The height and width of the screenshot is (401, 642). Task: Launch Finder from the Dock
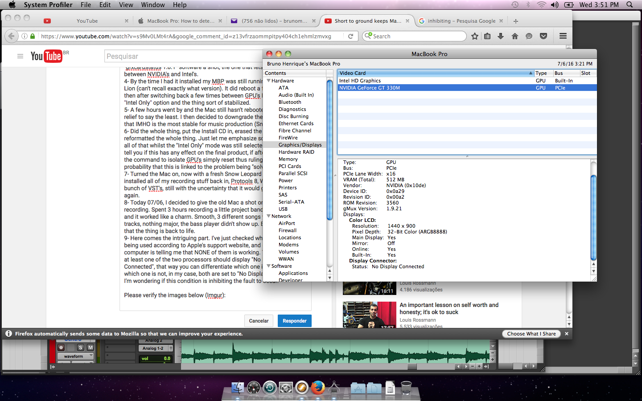pos(238,388)
